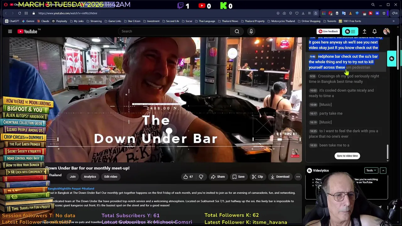Click the Join channel button
402x226 pixels.
coord(73,177)
